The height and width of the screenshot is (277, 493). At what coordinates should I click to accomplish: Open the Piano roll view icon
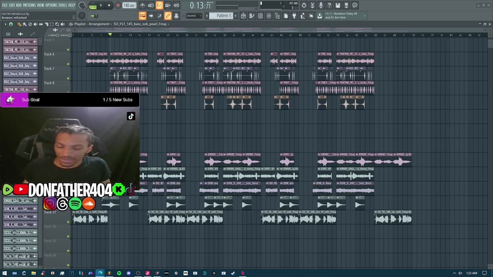[x=252, y=16]
